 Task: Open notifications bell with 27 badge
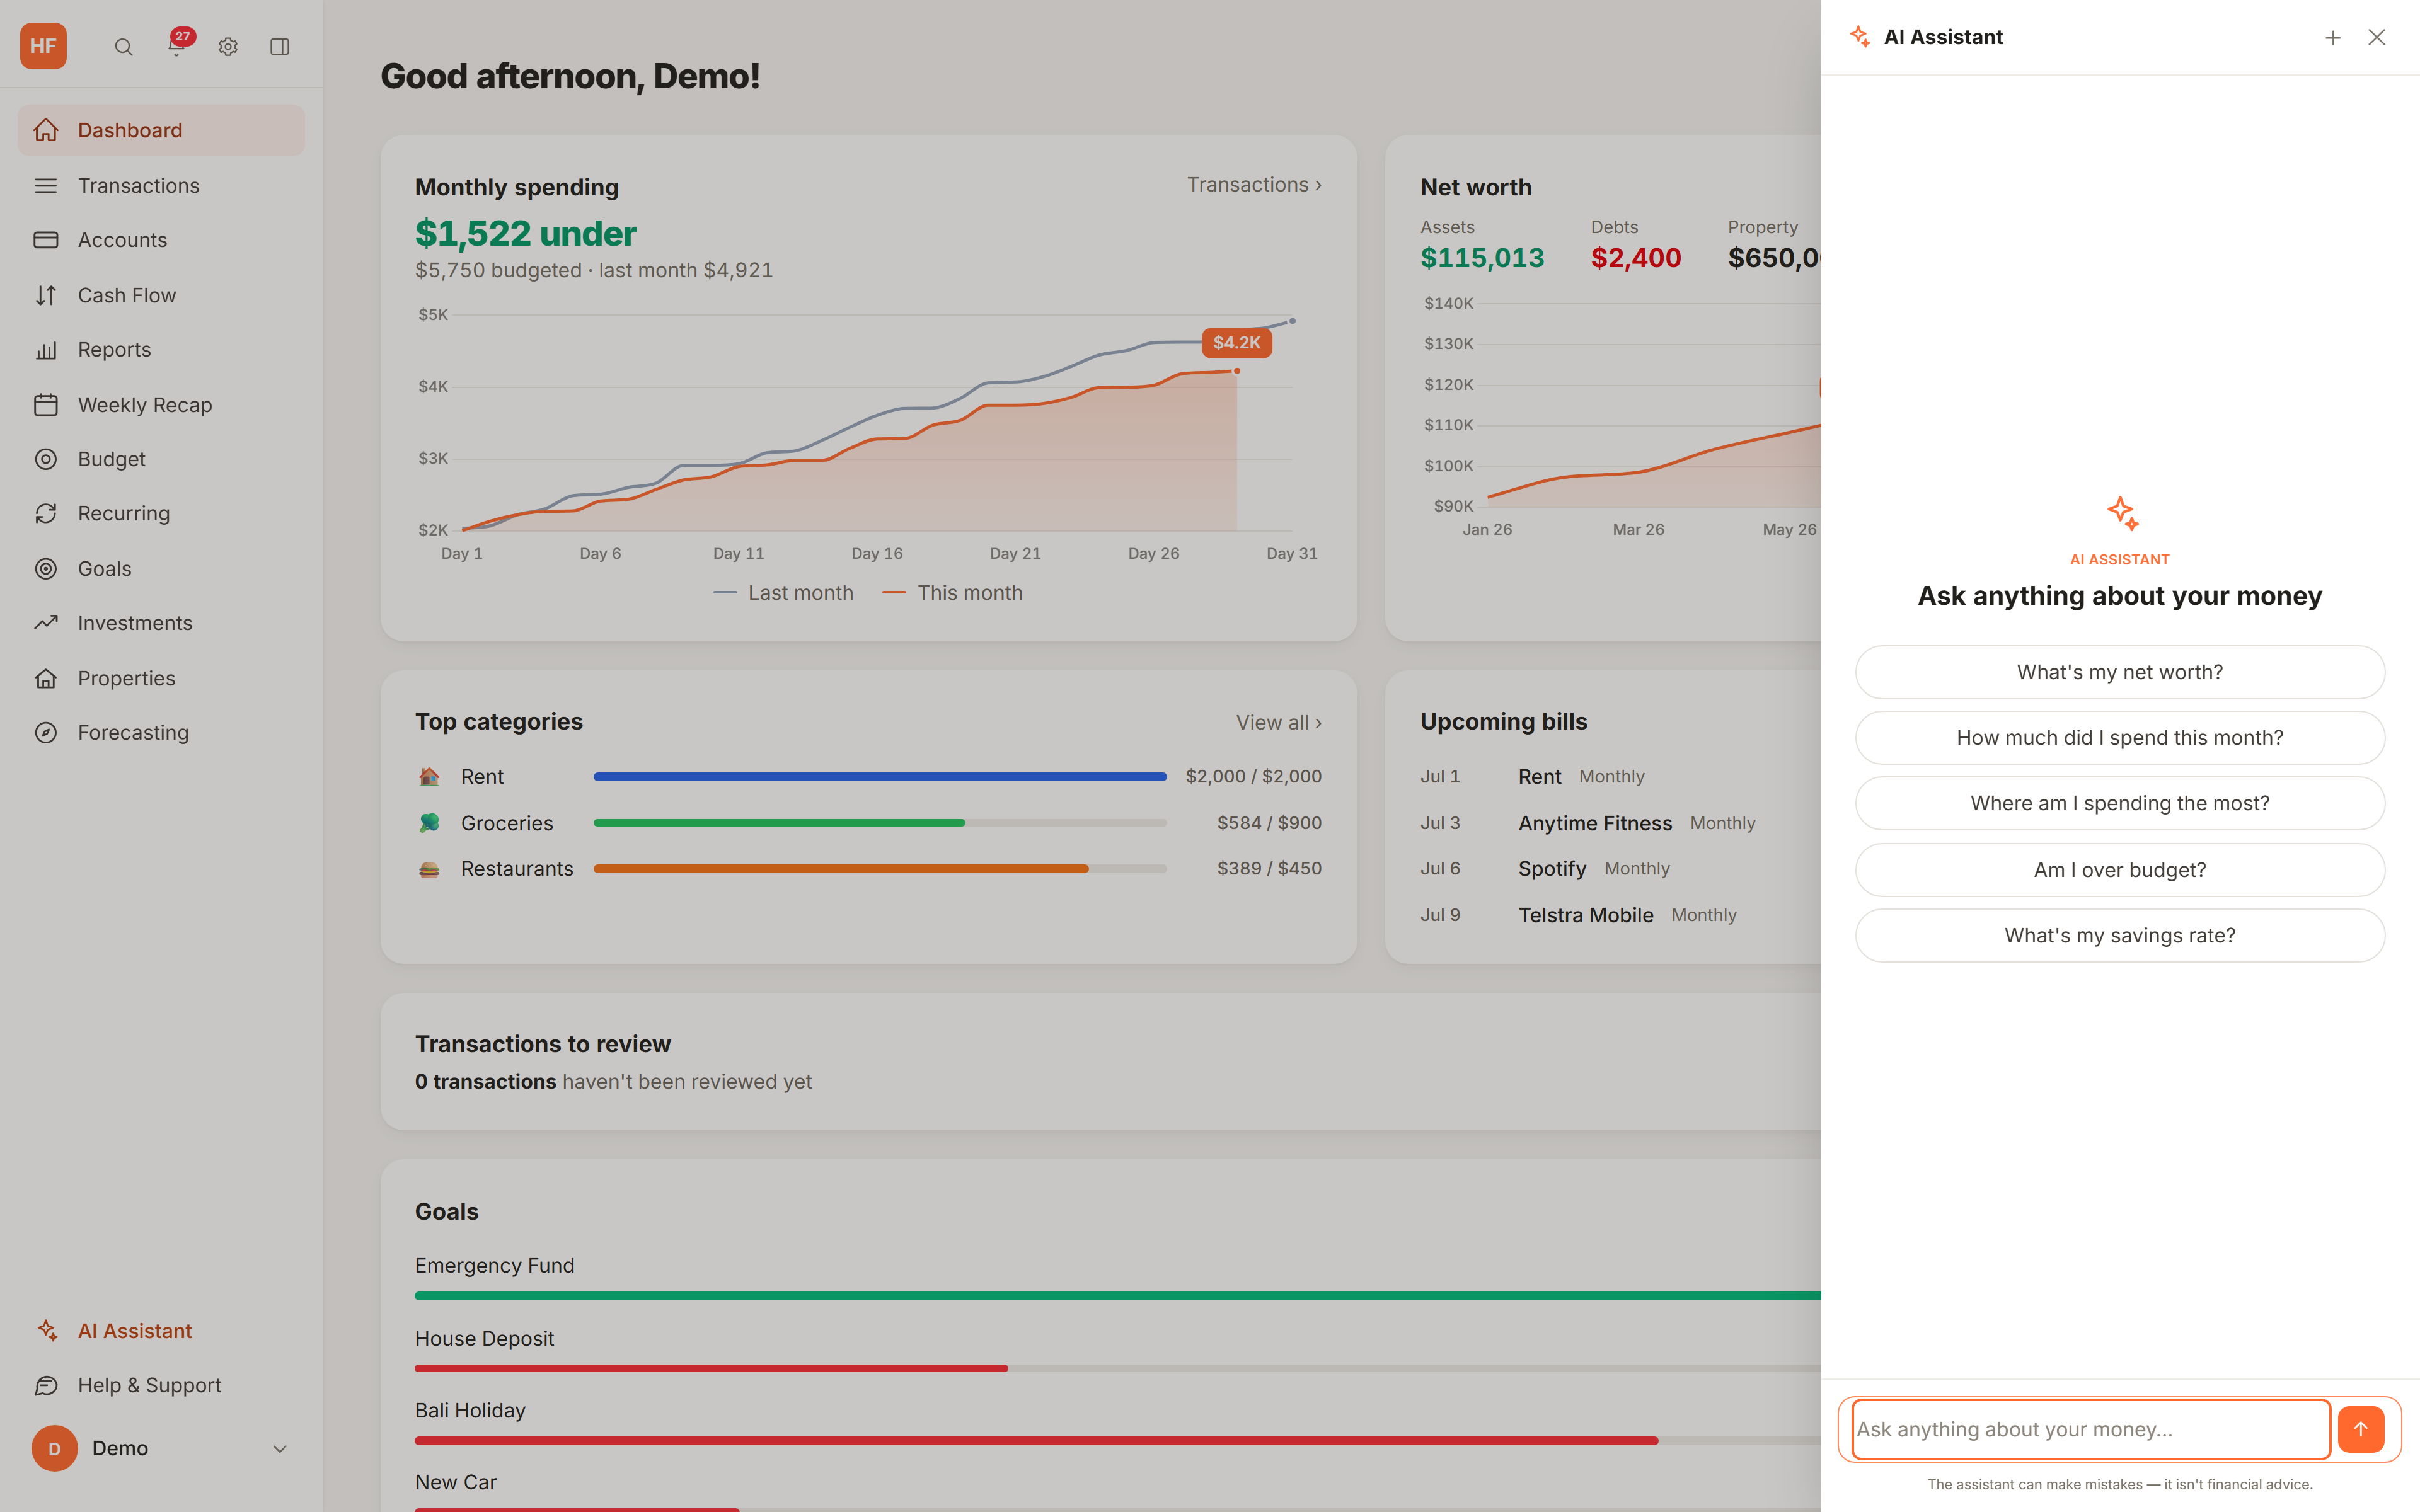pos(177,46)
